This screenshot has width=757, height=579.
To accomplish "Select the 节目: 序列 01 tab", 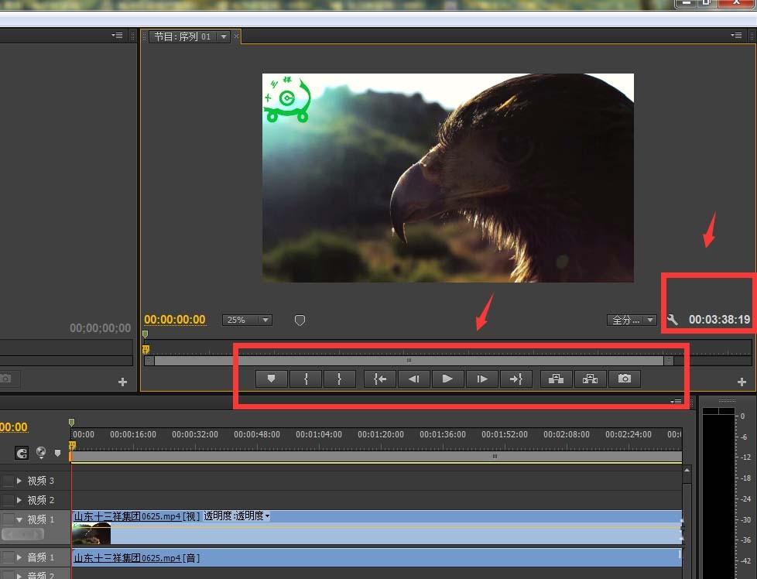I will tap(183, 36).
